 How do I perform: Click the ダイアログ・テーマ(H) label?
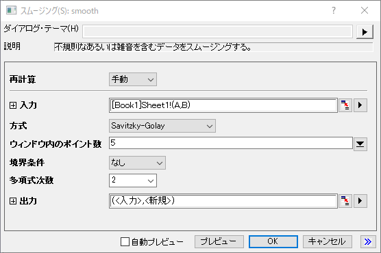(41, 29)
